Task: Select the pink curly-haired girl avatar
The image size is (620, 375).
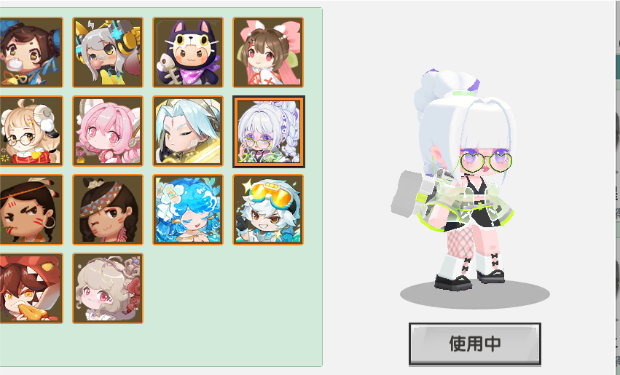Action: point(108,131)
